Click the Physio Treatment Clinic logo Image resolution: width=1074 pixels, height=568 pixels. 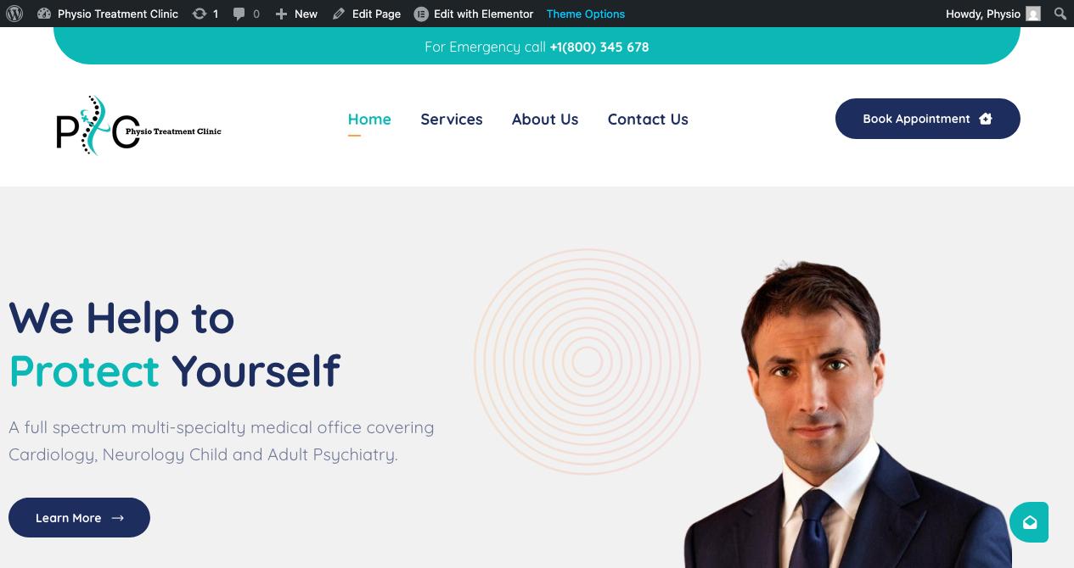[x=138, y=125]
